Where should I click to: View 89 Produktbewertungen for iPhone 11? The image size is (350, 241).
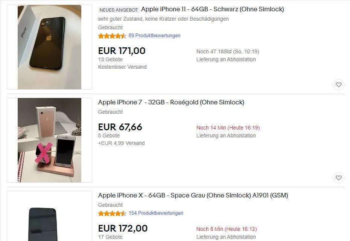point(154,36)
